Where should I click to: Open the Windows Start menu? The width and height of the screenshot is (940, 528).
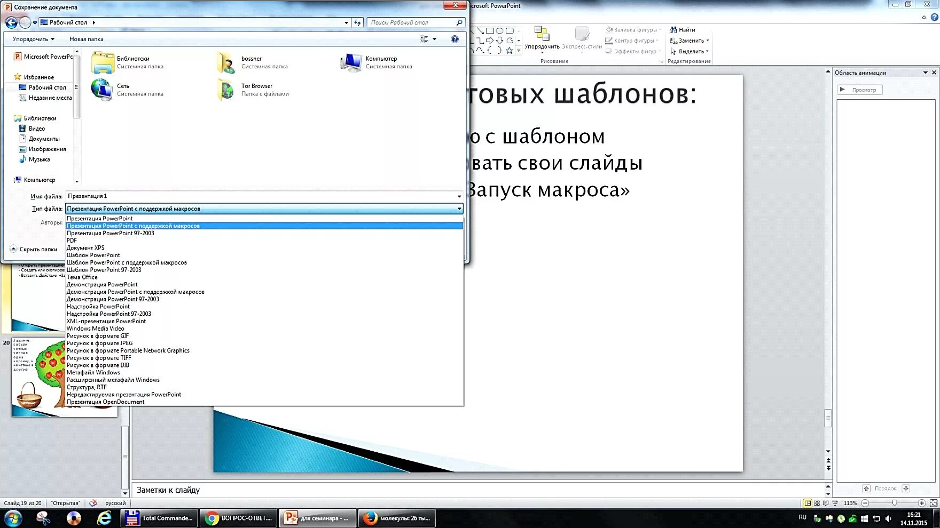13,518
